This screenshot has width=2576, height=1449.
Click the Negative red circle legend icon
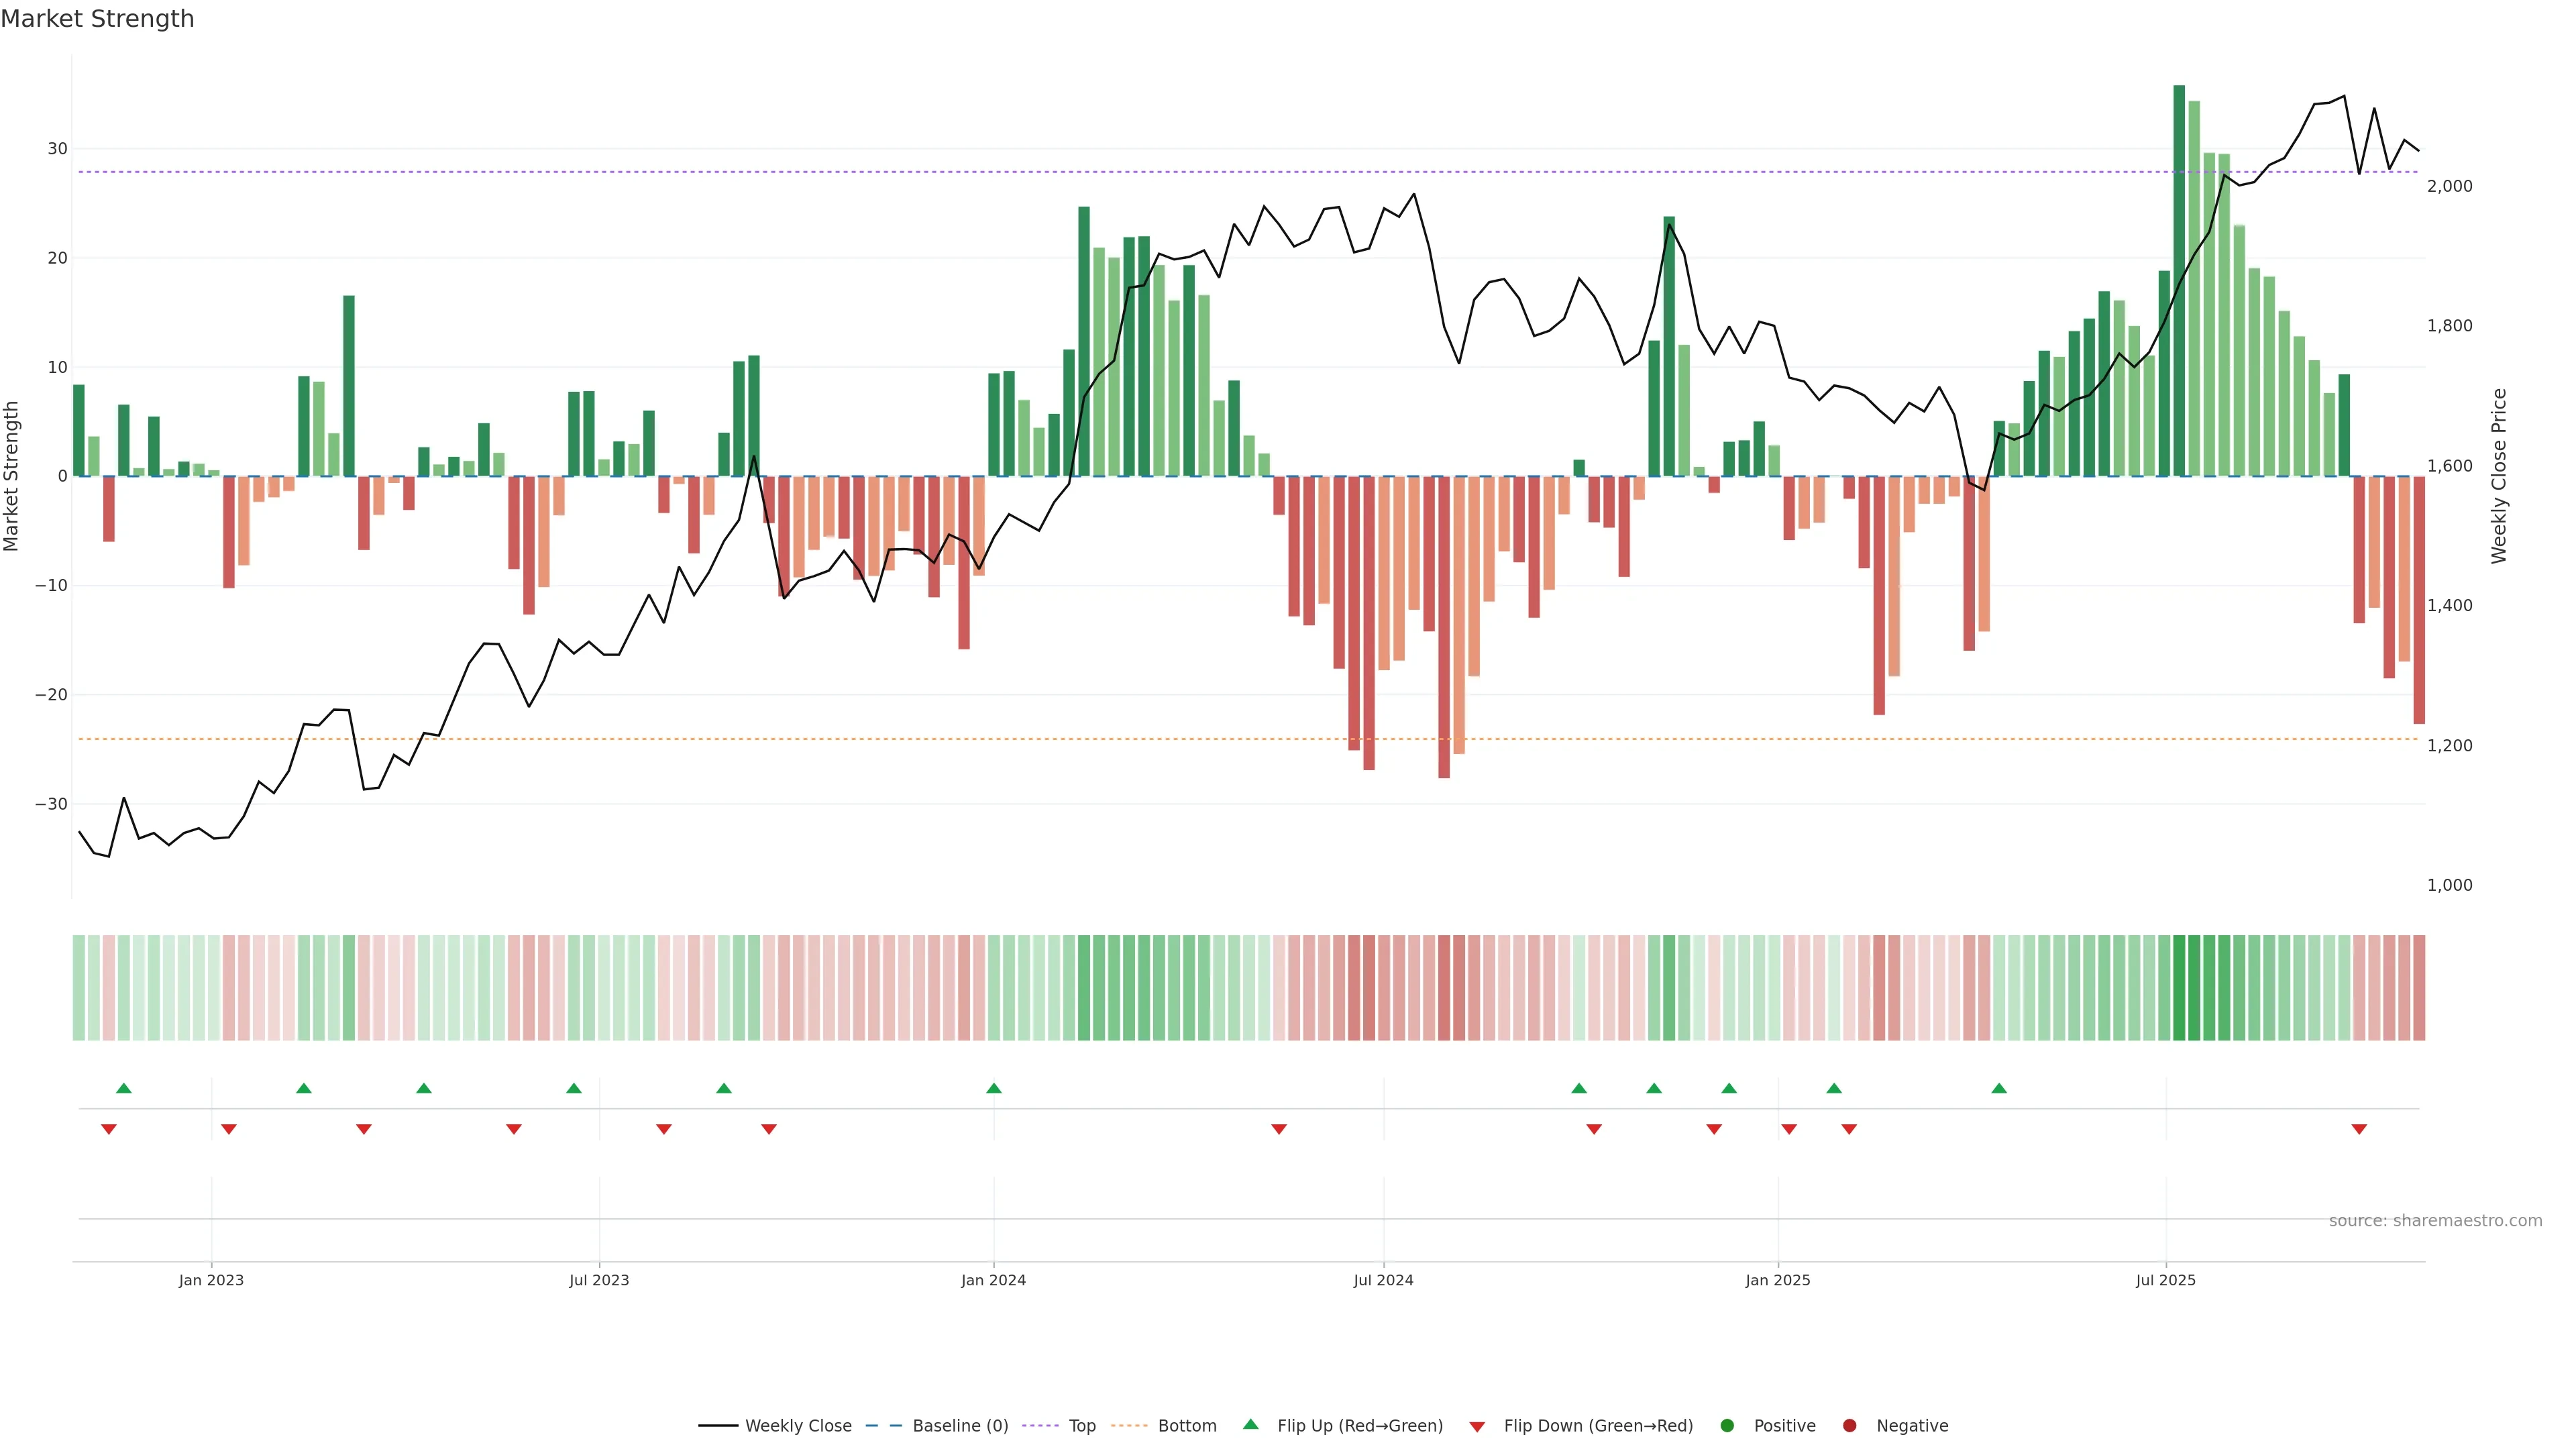click(x=1849, y=1426)
